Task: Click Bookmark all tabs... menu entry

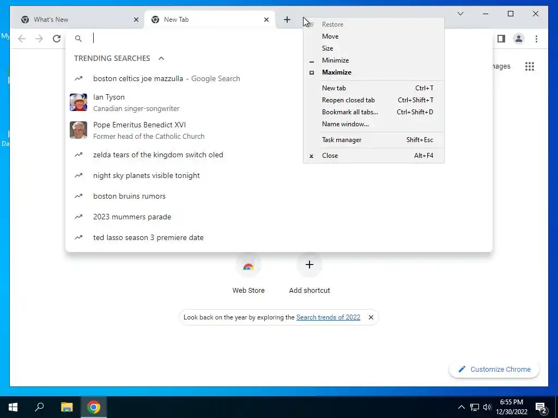Action: tap(374, 112)
